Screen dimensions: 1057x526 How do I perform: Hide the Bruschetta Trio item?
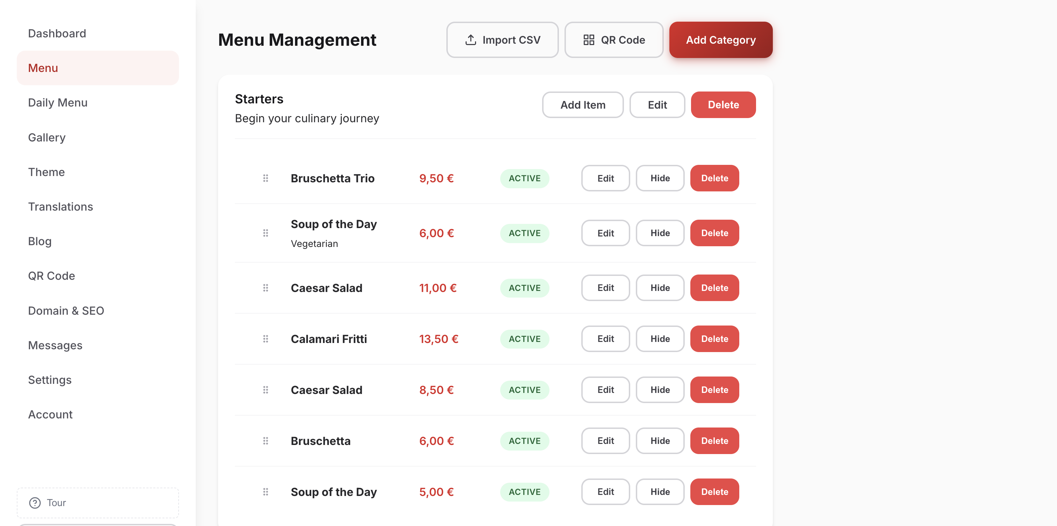(659, 178)
